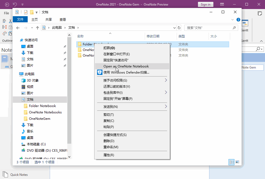Viewport: 265px width, 179px height.
Task: Click the OneNote back arrow in title bar
Action: coord(7,5)
